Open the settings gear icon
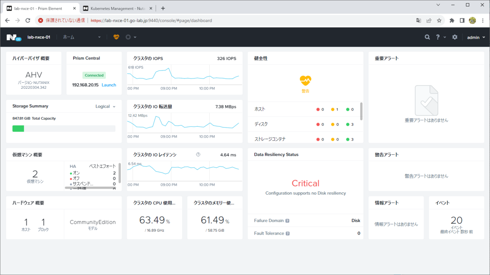This screenshot has width=490, height=275. [455, 37]
